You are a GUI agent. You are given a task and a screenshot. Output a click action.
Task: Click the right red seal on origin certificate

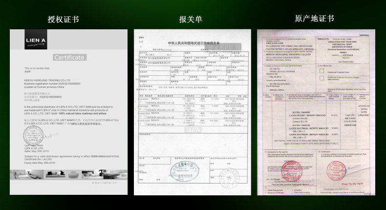click(x=336, y=171)
